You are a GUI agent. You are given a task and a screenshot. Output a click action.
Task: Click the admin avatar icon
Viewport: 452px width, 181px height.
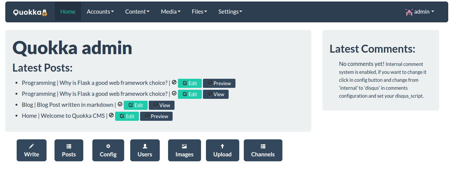[409, 12]
